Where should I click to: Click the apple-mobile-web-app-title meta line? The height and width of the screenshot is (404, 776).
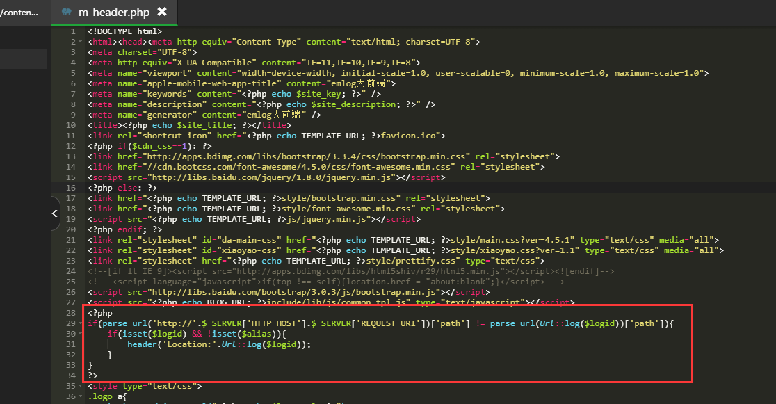[241, 83]
